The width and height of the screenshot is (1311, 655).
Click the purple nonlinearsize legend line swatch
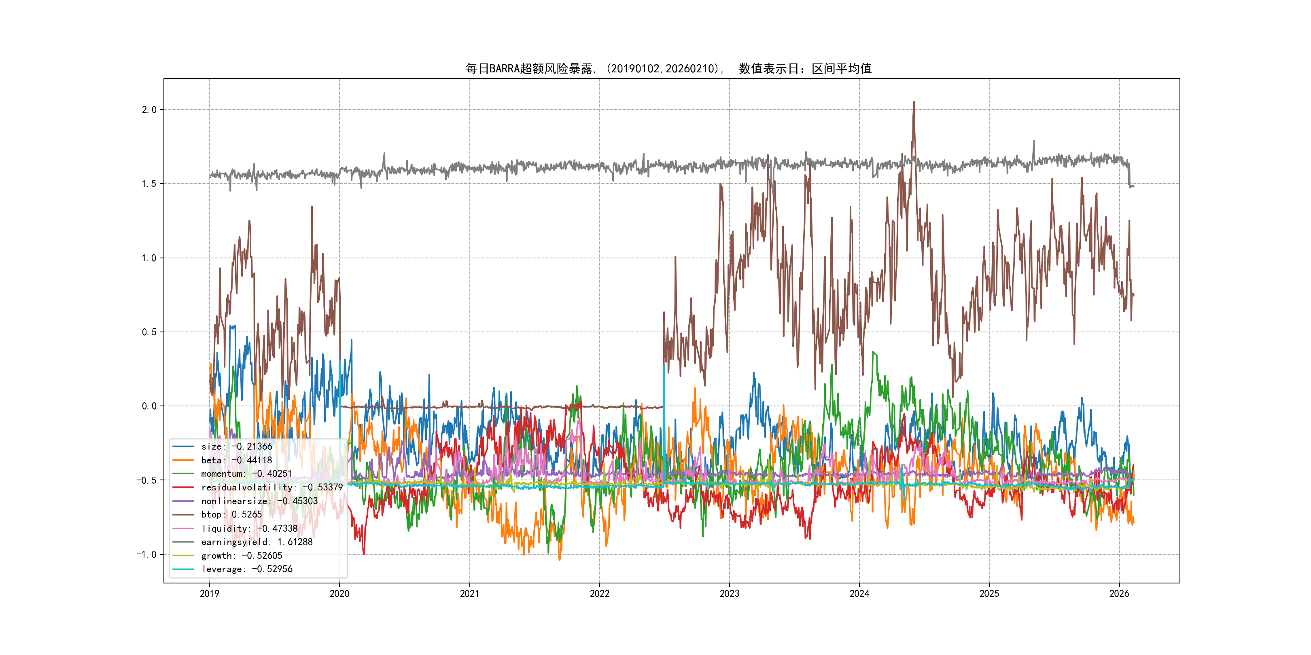coord(183,501)
